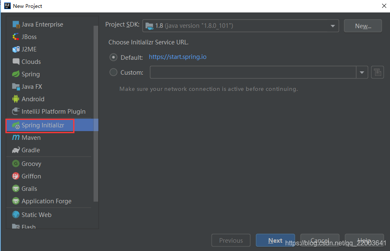Select the Android label

tap(33, 99)
